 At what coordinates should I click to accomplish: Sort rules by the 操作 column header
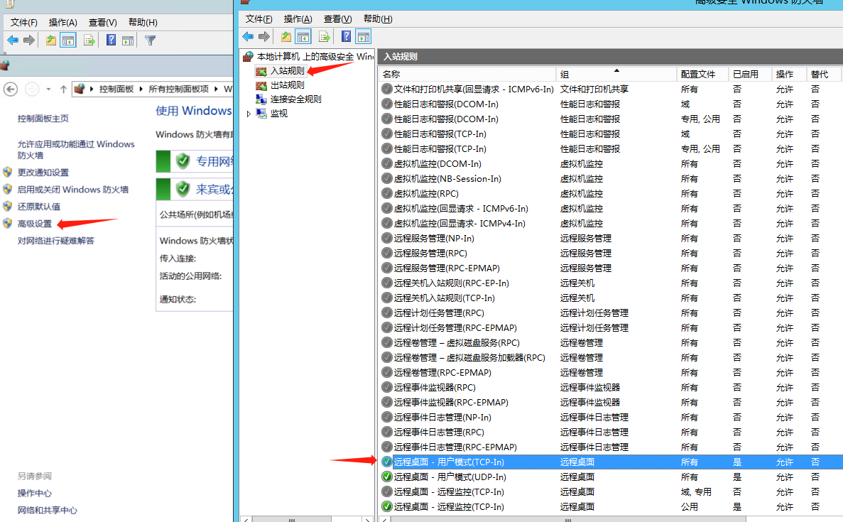pos(789,74)
